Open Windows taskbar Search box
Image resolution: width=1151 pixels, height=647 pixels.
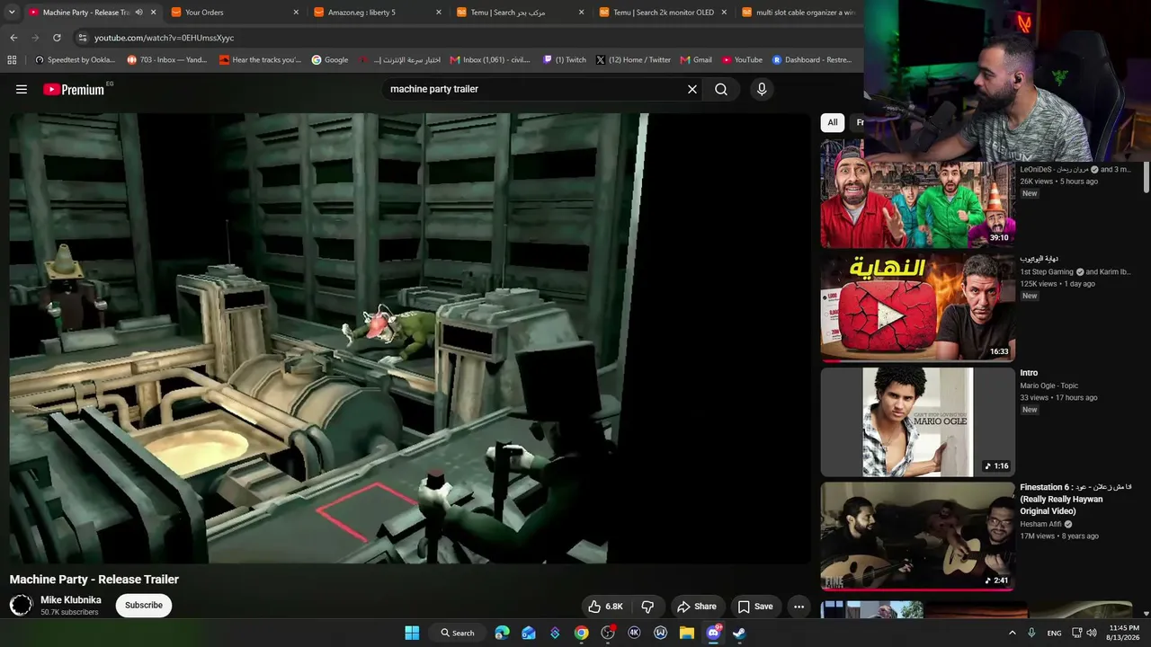pos(457,633)
